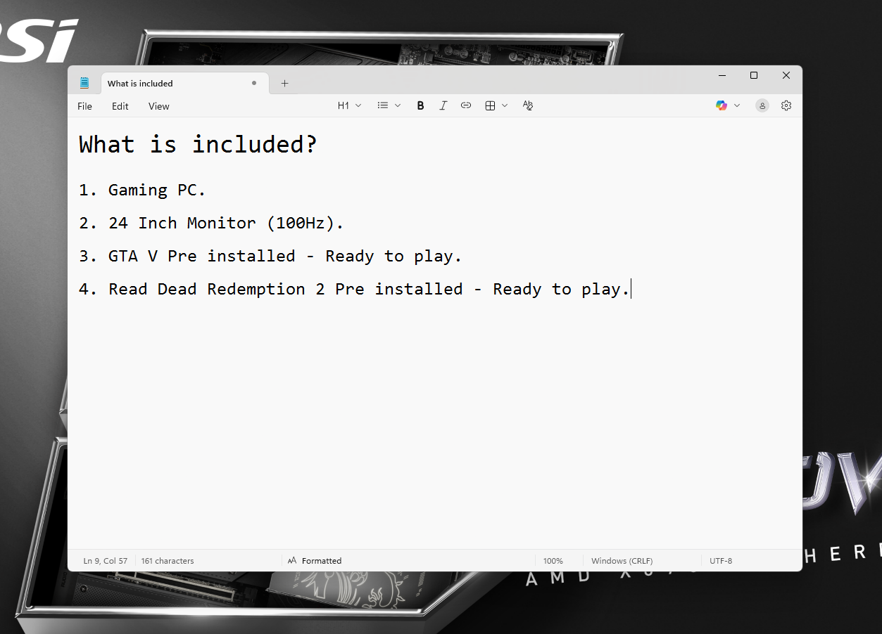
Task: Click the Notepad app icon in title bar
Action: coord(84,83)
